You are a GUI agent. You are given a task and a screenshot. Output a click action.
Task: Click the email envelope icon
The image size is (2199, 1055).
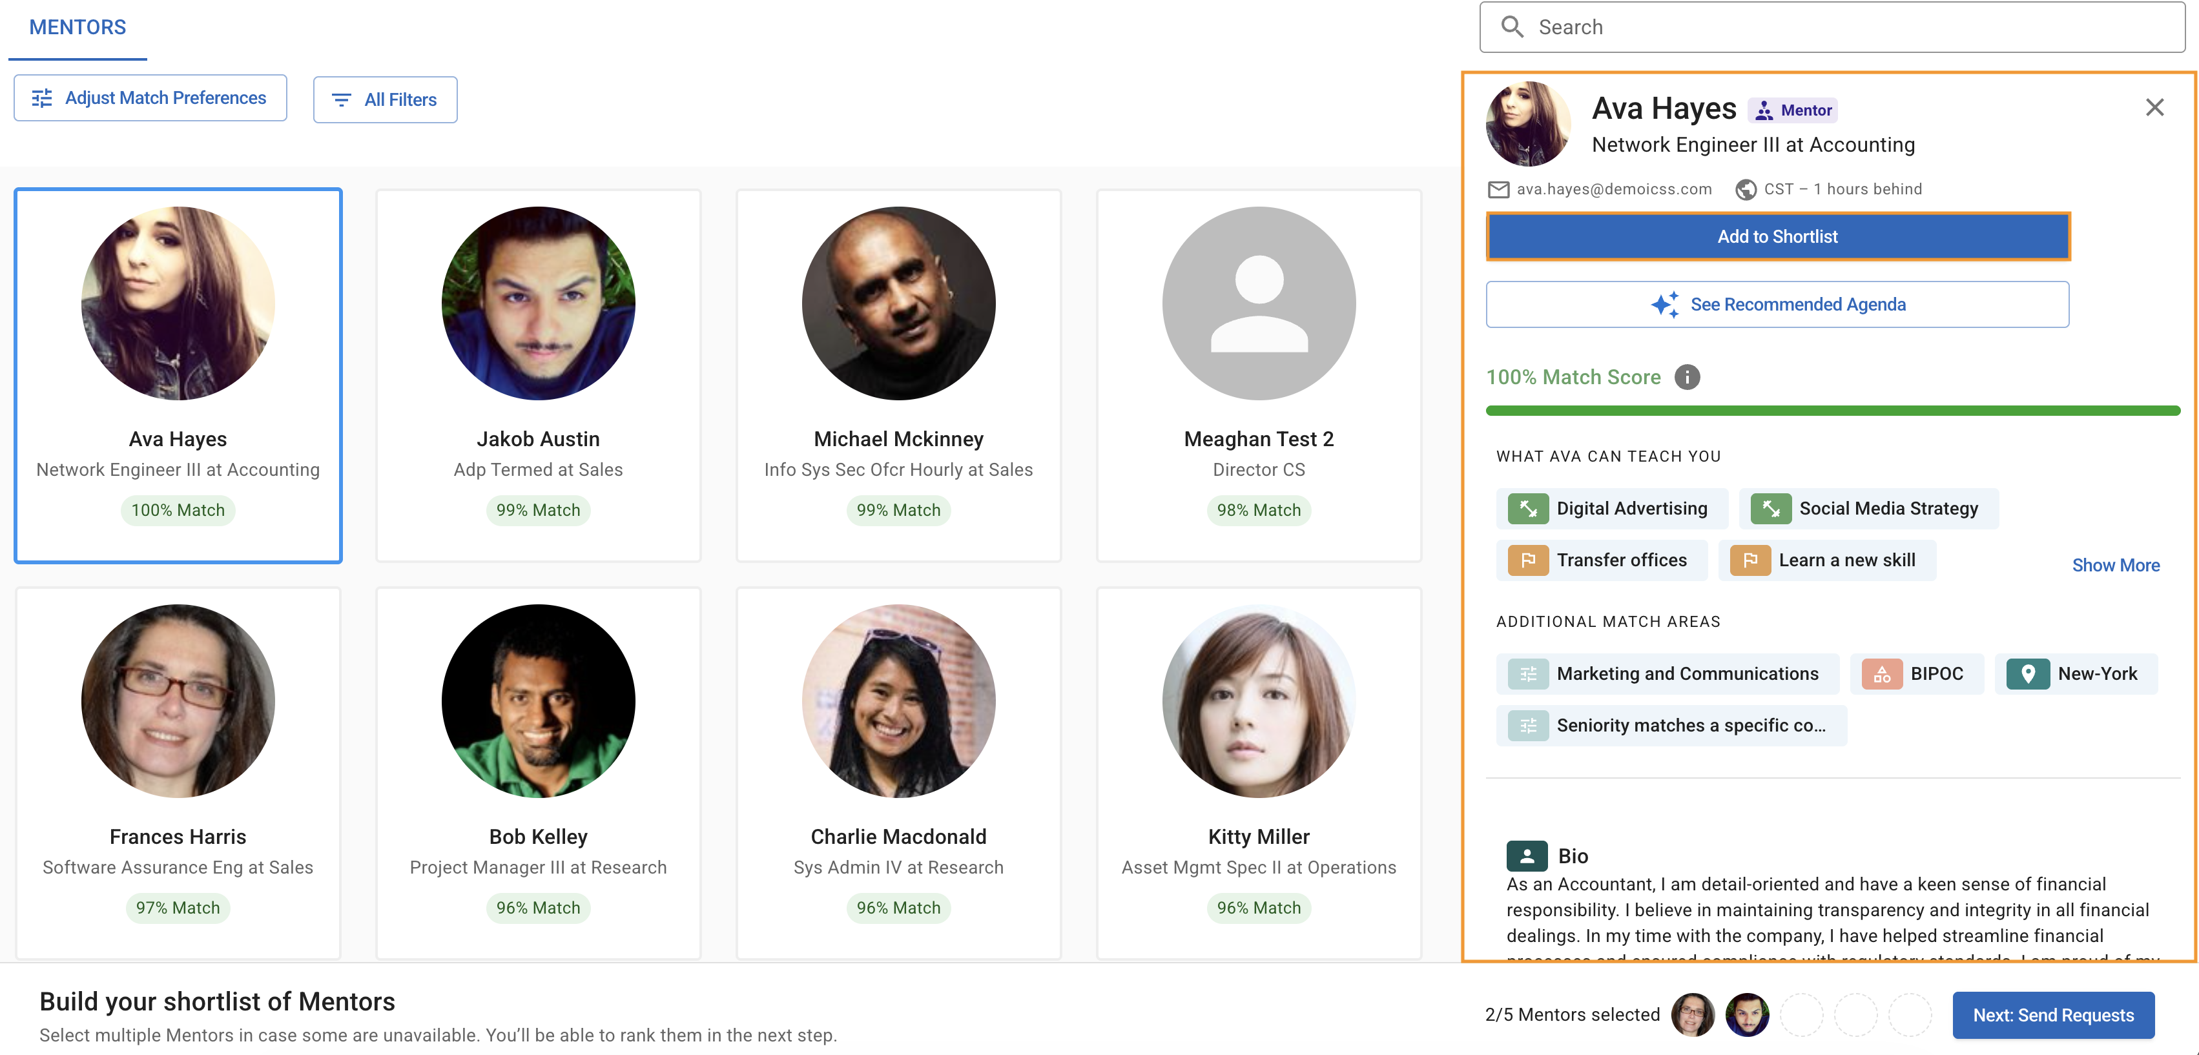click(x=1498, y=189)
